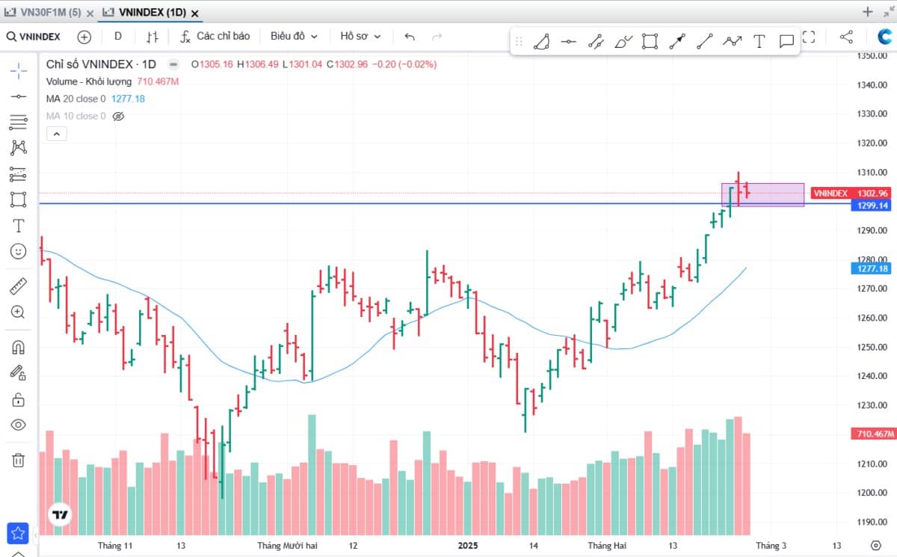This screenshot has width=897, height=557.
Task: Click the 2025 year label on time axis
Action: (469, 546)
